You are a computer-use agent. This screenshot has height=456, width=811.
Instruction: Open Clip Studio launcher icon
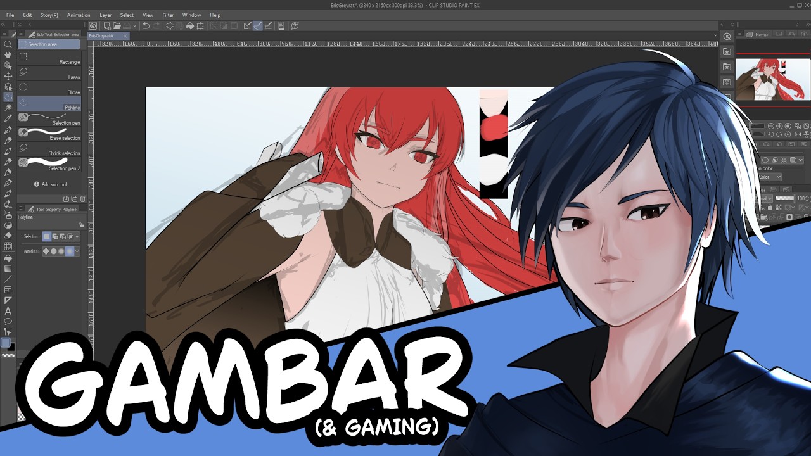tap(93, 26)
